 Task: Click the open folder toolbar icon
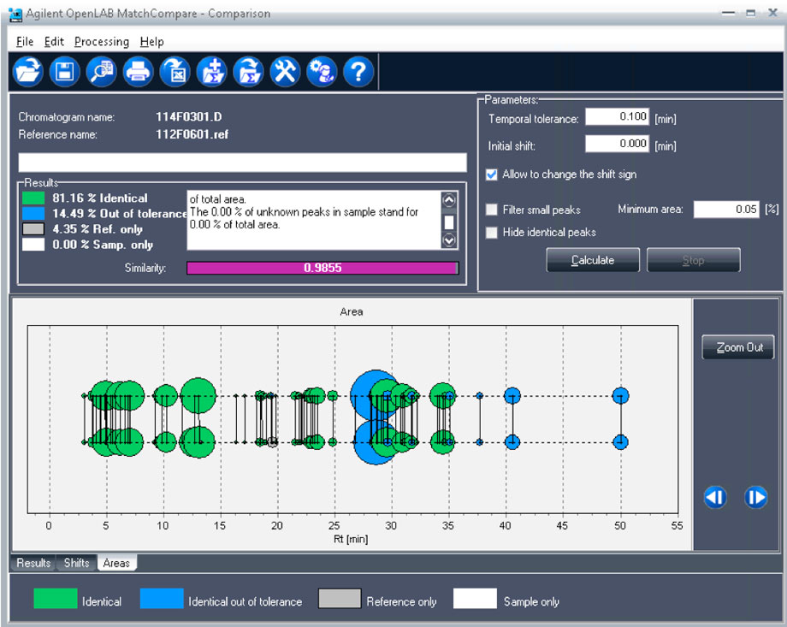click(x=28, y=72)
